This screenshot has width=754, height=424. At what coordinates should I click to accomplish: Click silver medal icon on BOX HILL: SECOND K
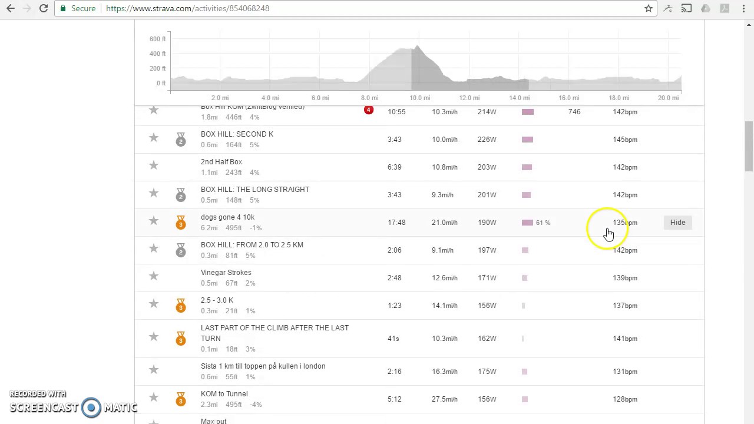(181, 140)
